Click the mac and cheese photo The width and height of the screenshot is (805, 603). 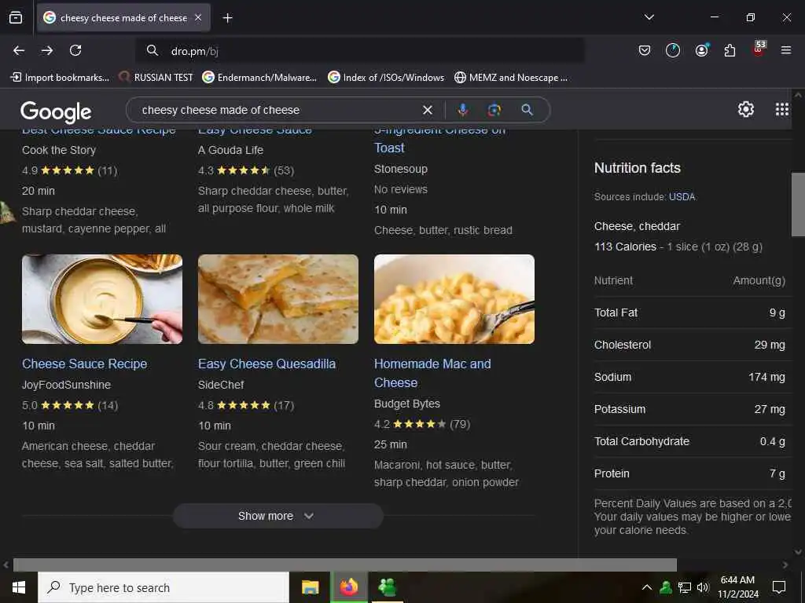[454, 299]
